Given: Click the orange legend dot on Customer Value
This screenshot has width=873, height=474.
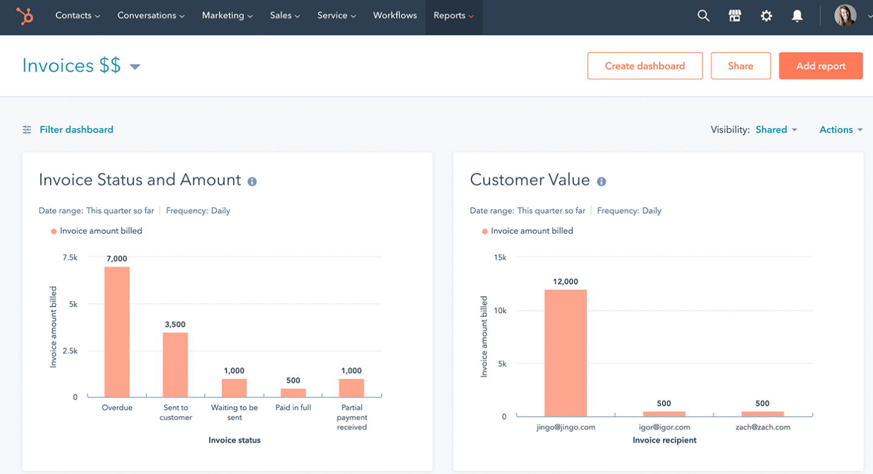Looking at the screenshot, I should point(484,231).
